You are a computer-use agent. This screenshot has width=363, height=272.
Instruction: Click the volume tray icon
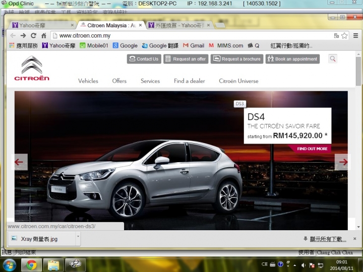point(304,265)
